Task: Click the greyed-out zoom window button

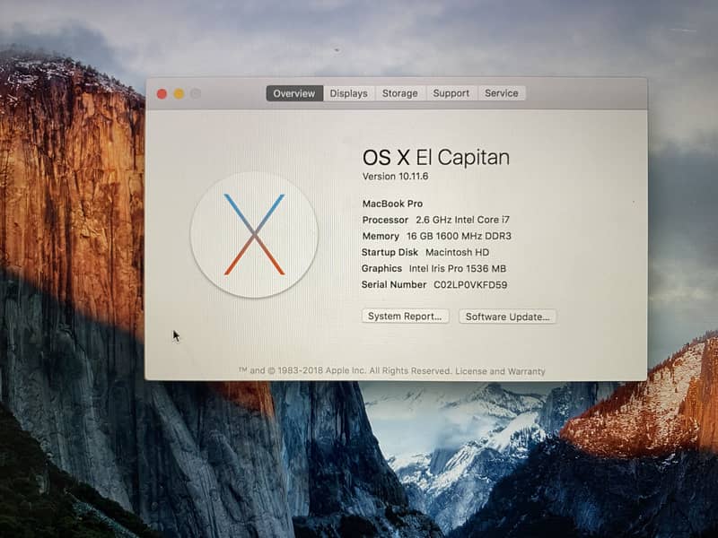Action: click(x=196, y=94)
